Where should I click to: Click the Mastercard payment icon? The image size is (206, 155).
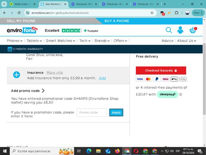[x=148, y=79]
